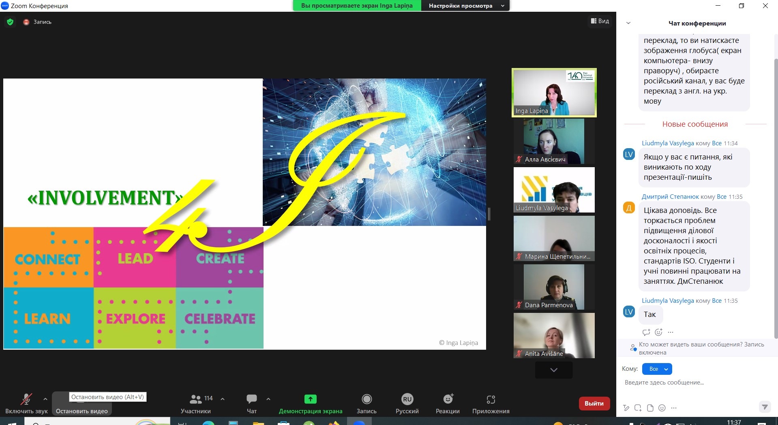Click the Все recipient link in the 11:34 header
This screenshot has height=425, width=778.
(x=717, y=143)
